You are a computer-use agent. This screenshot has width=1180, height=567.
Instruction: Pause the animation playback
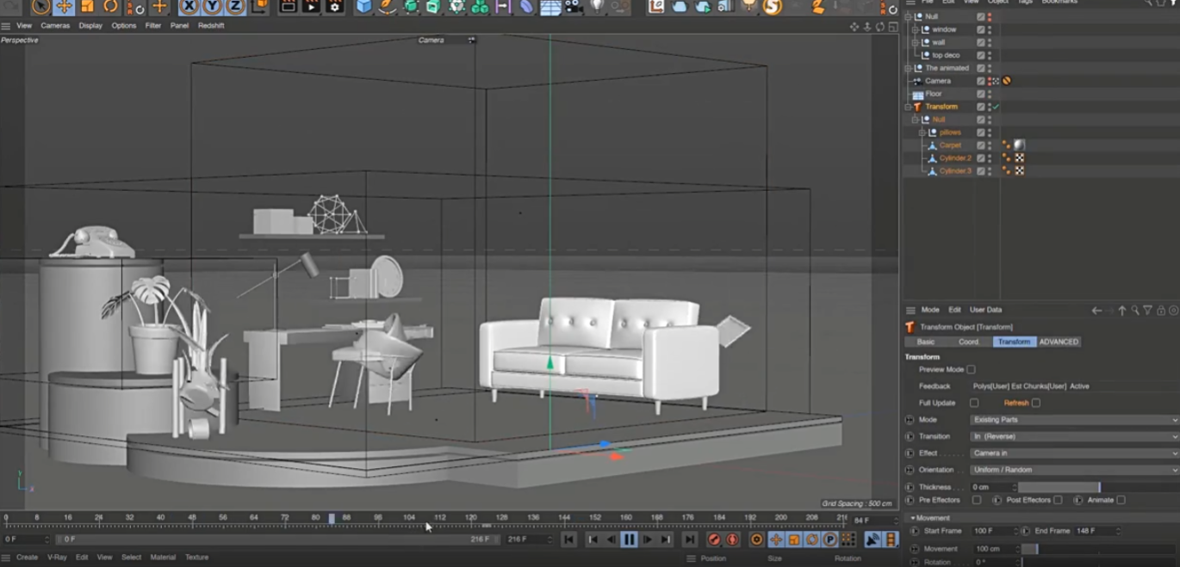pos(629,539)
